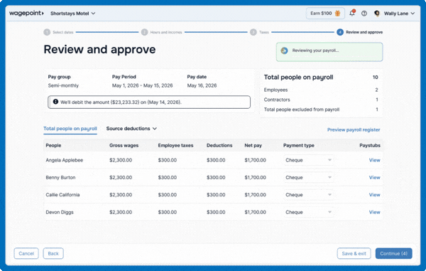
Task: Expand the Source deductions dropdown
Action: point(131,129)
